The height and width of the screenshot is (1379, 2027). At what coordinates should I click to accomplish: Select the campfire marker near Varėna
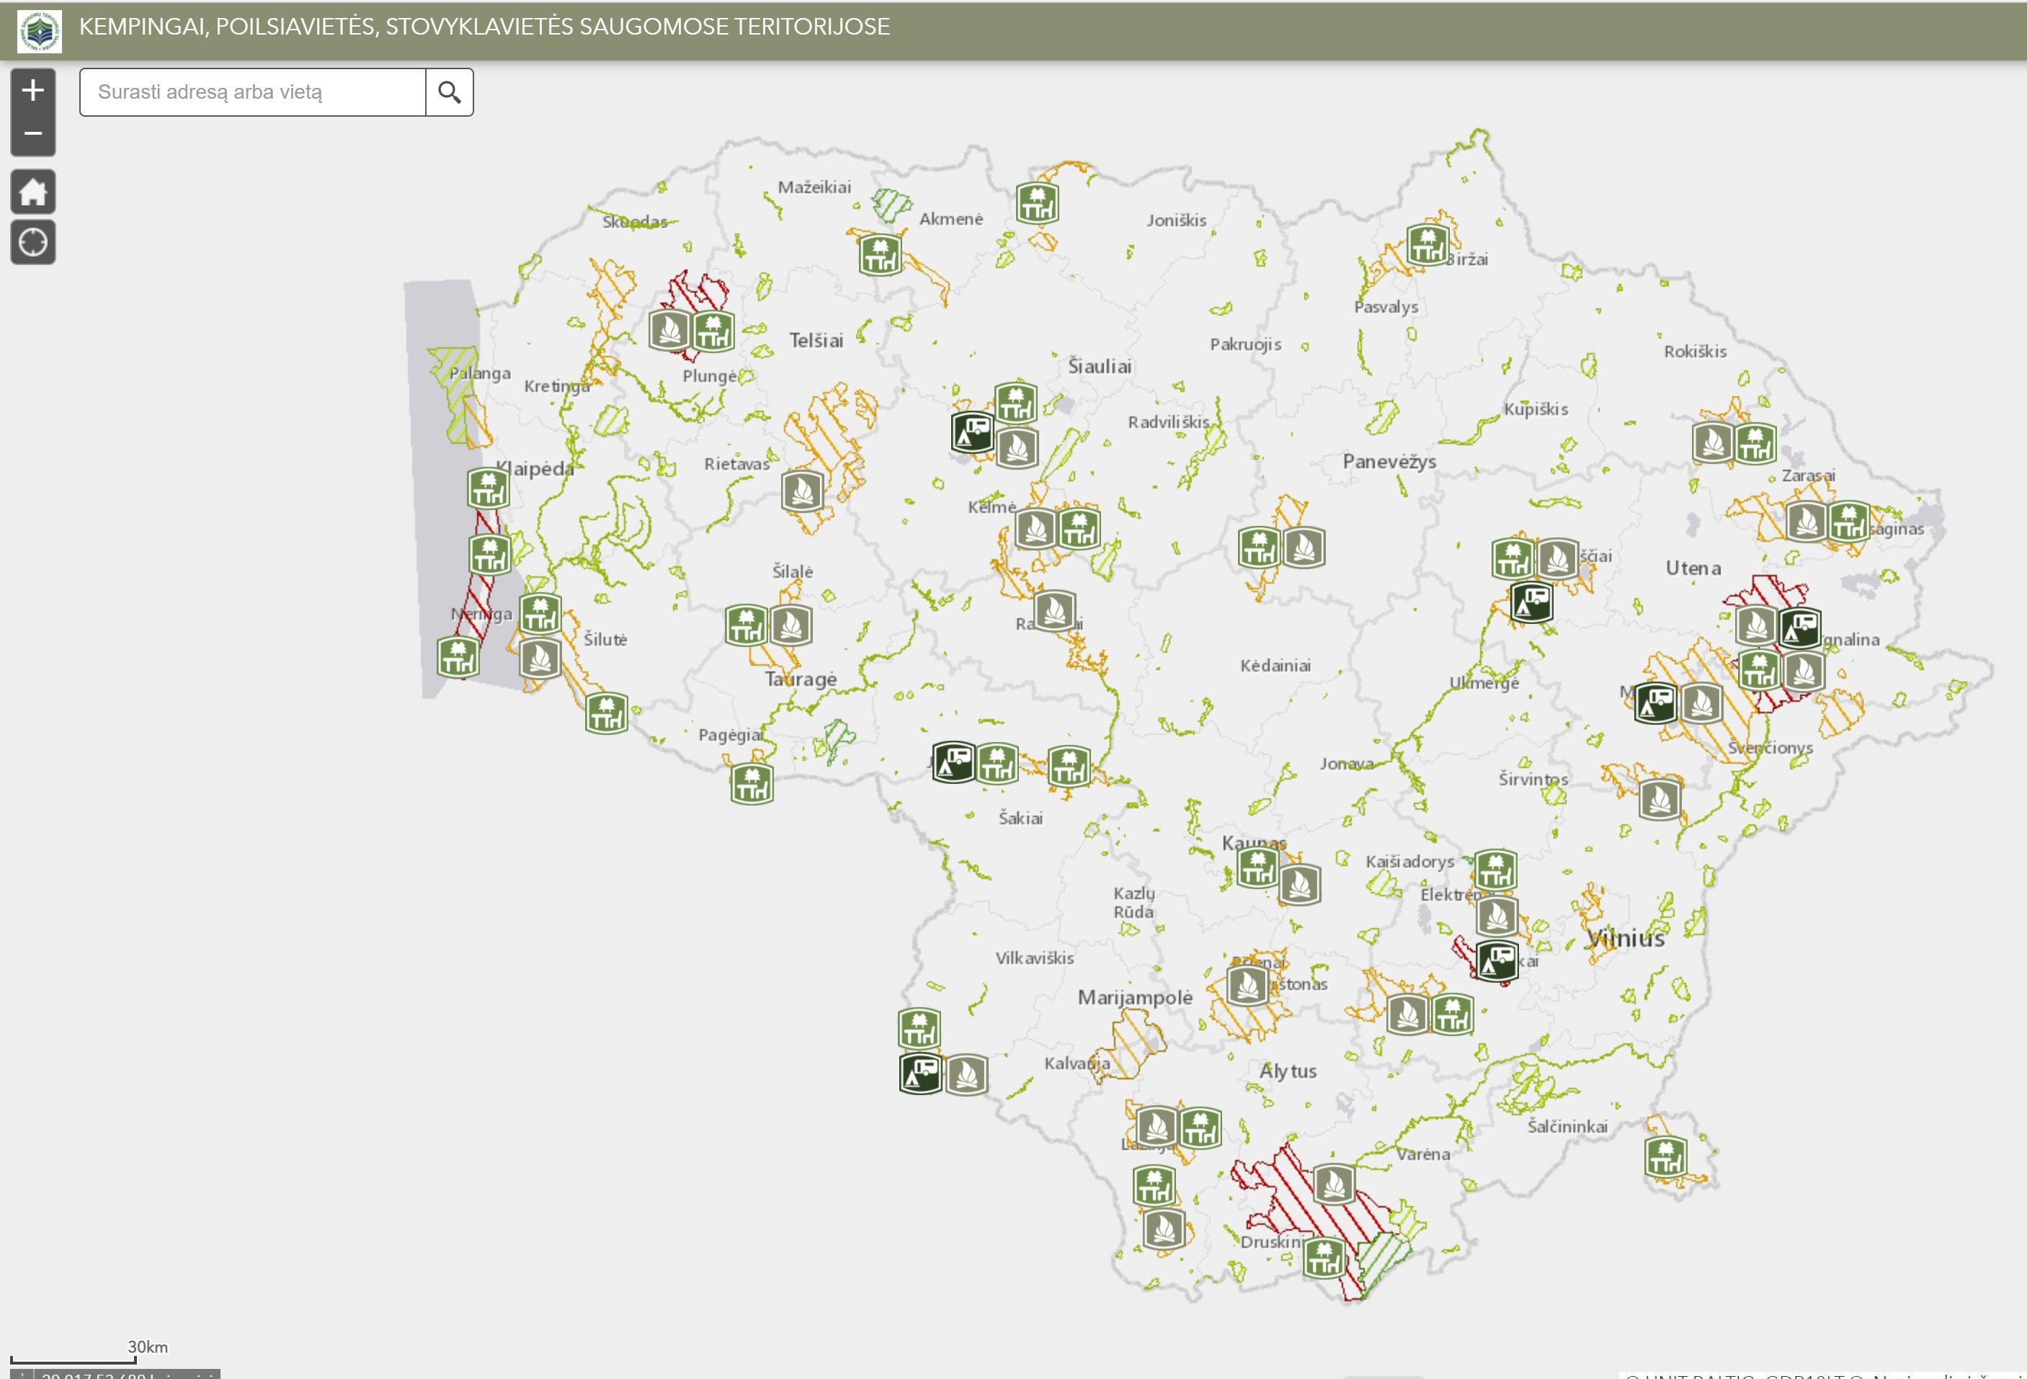(1334, 1184)
